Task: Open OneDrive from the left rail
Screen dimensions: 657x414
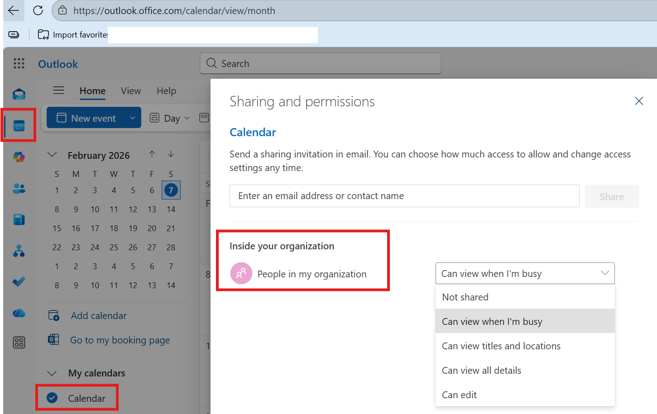Action: tap(19, 313)
